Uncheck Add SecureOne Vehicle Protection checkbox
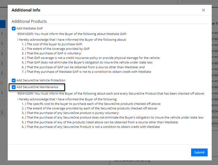 (14, 80)
